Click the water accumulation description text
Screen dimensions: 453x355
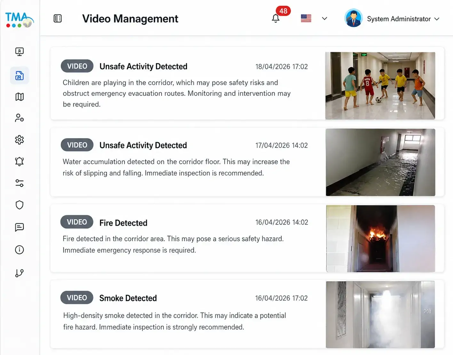(x=176, y=167)
